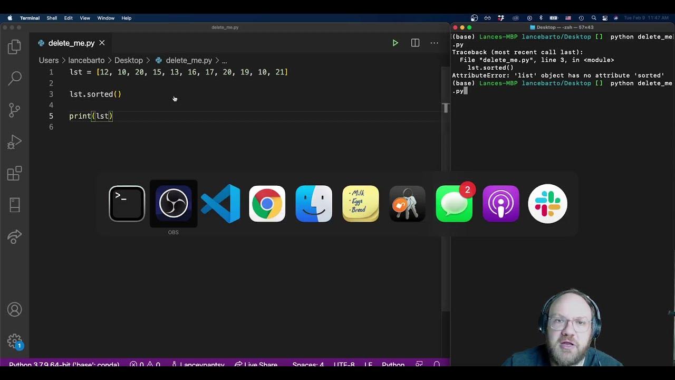Click the Users breadcrumb
675x380 pixels.
(x=49, y=61)
